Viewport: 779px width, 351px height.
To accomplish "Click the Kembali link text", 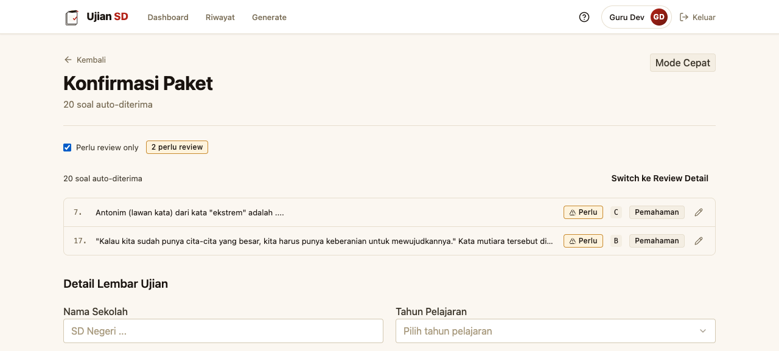I will coord(91,60).
